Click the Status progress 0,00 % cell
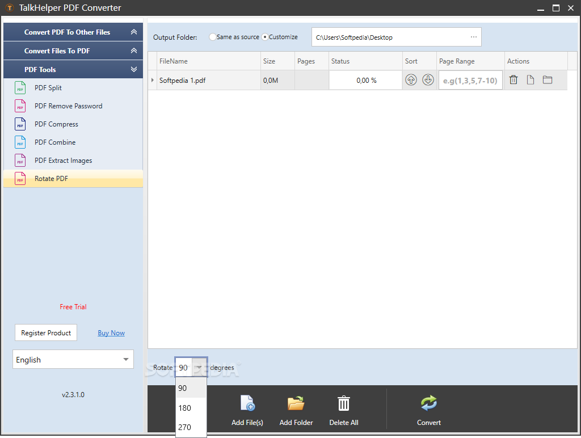This screenshot has width=581, height=438. pos(366,81)
